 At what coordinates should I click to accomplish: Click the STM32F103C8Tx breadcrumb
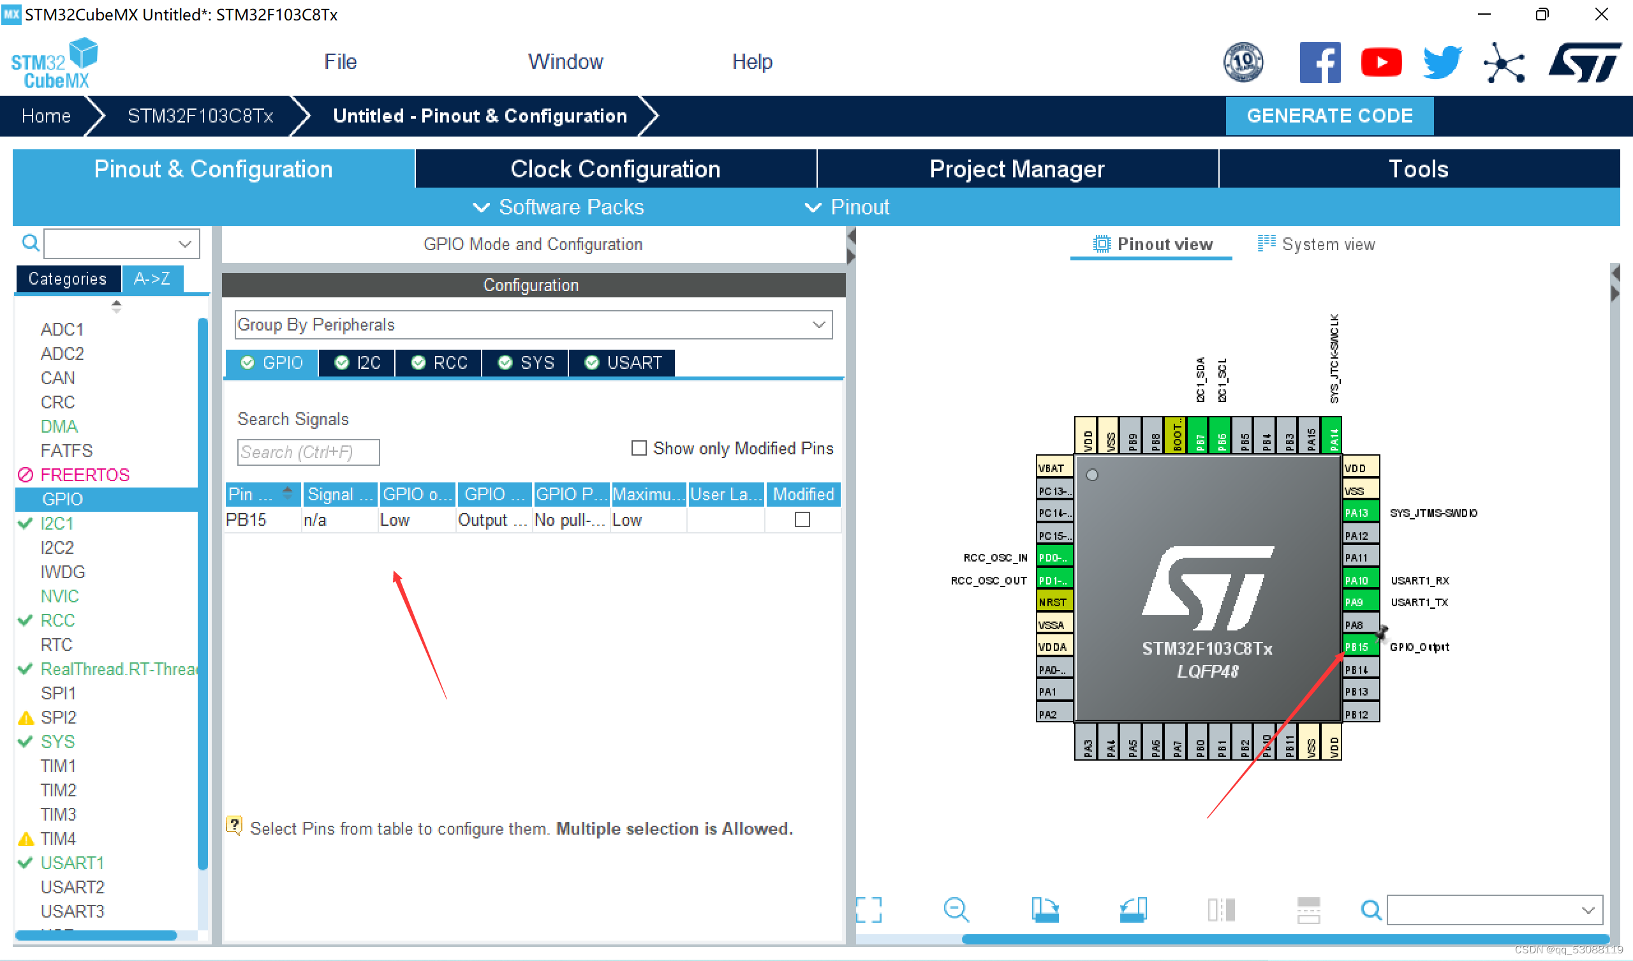(200, 116)
